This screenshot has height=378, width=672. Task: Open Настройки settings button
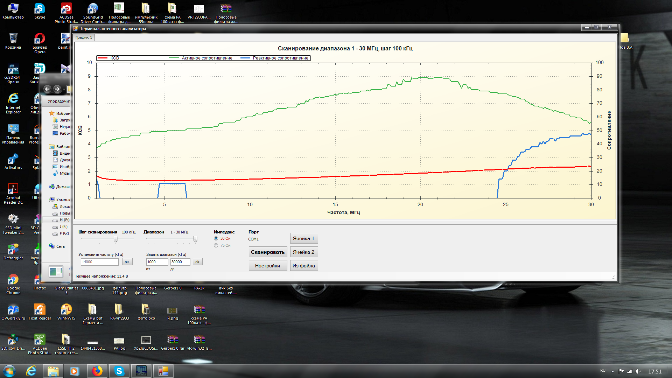[268, 266]
